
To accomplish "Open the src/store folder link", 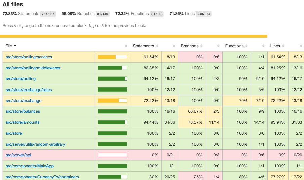I will (x=14, y=133).
